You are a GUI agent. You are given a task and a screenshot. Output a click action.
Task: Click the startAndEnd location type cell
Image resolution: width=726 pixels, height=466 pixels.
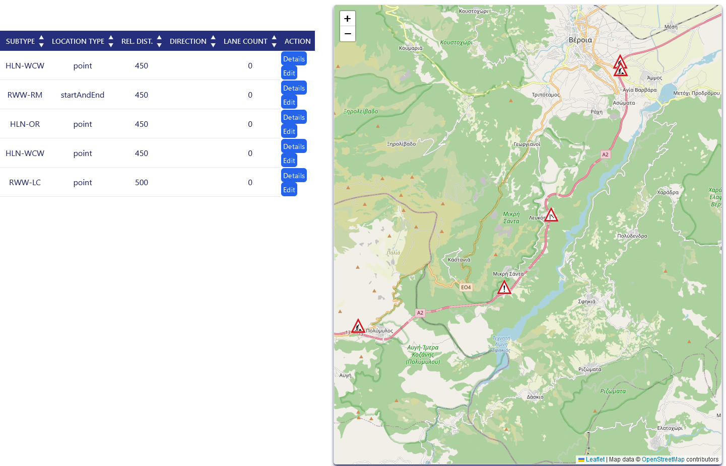click(x=83, y=95)
